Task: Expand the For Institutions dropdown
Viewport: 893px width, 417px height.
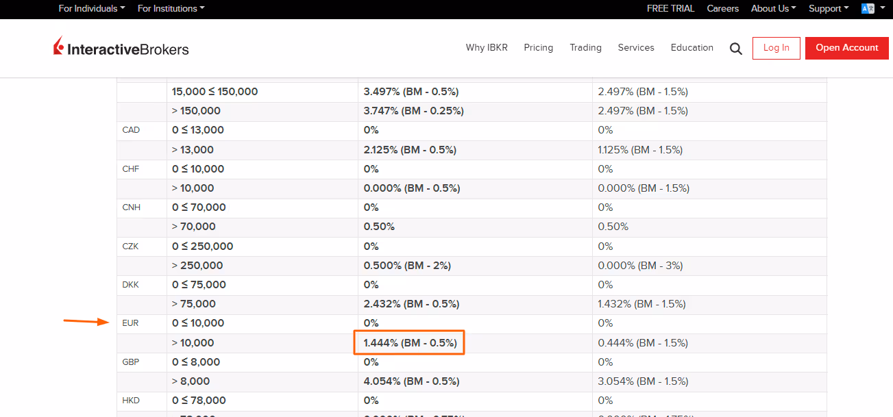Action: [x=171, y=9]
